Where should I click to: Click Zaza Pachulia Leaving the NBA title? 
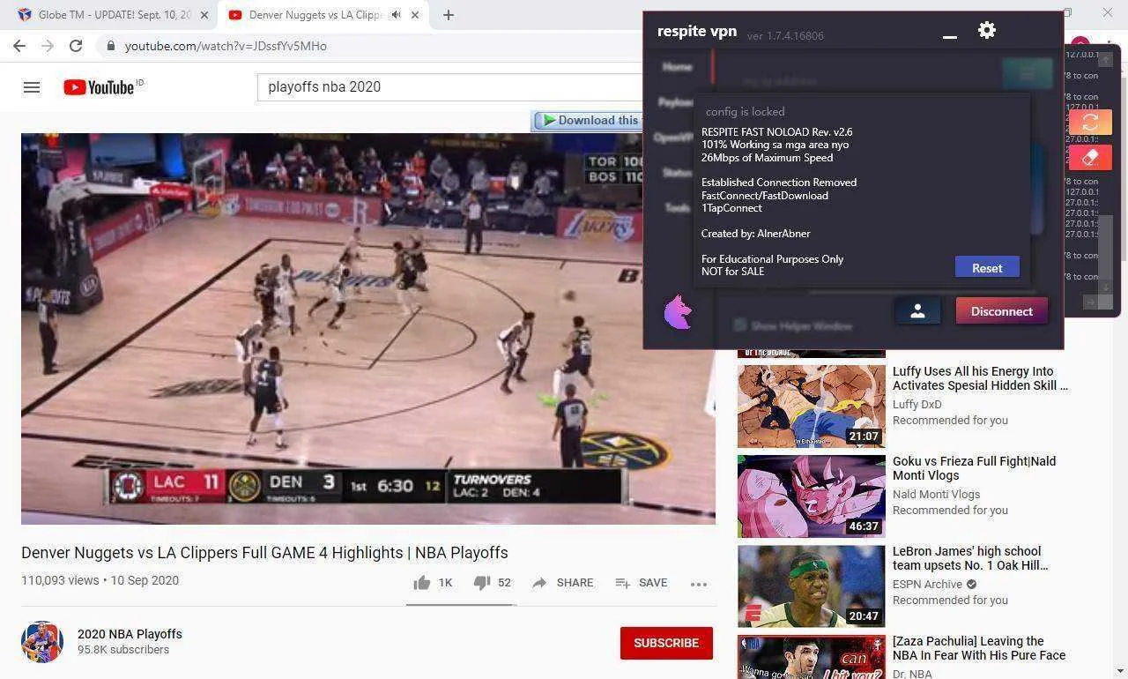click(979, 648)
